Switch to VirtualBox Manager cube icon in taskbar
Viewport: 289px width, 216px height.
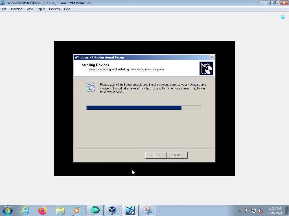point(112,210)
